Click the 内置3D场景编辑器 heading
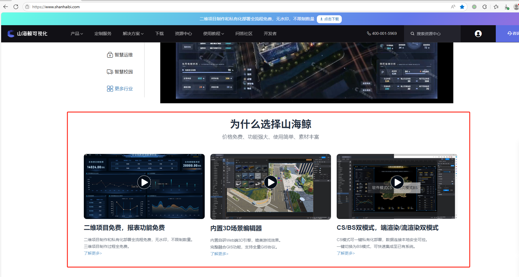Viewport: 519px width, 277px height. click(236, 228)
